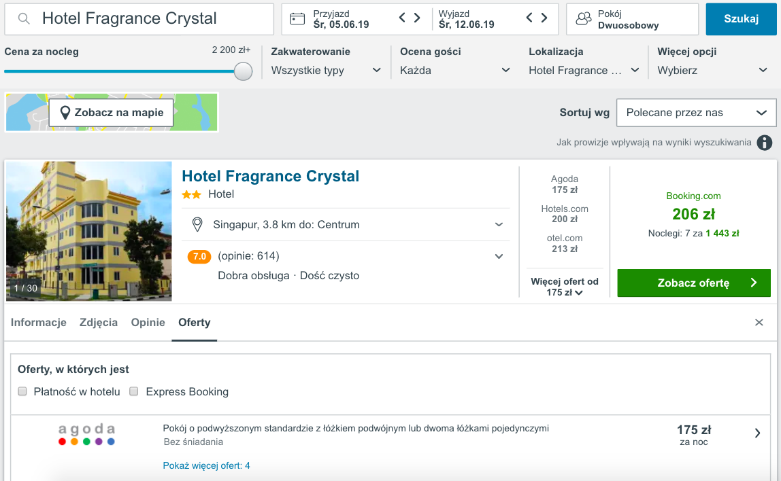Enable Płatność w hotelu filter
Screen dimensions: 781x481
coord(22,391)
